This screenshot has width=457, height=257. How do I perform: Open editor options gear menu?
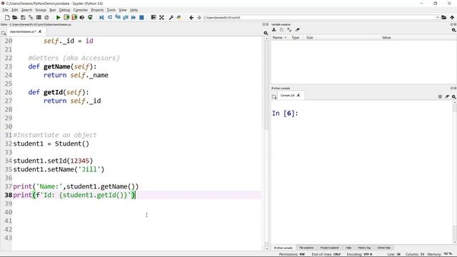pos(266,33)
